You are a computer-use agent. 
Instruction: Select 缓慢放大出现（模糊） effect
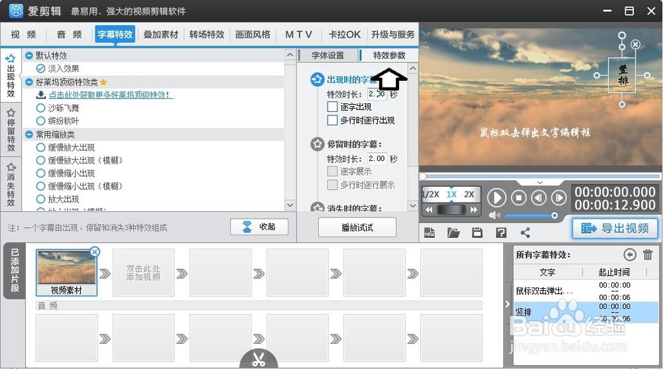coord(40,160)
